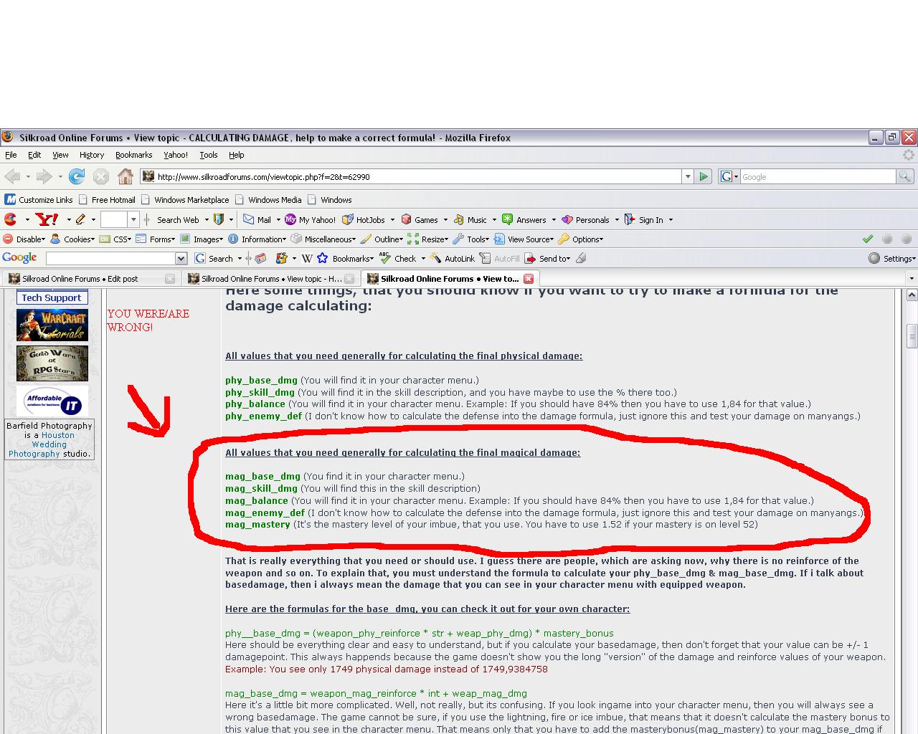Click the WarCraft Tutorials banner image
This screenshot has width=918, height=734.
click(x=52, y=325)
